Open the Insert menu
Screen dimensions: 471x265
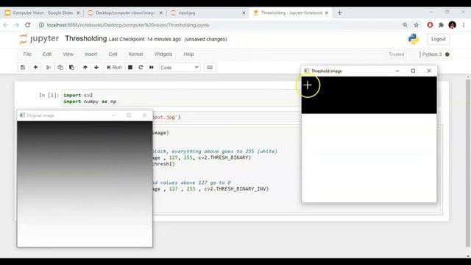click(x=91, y=54)
